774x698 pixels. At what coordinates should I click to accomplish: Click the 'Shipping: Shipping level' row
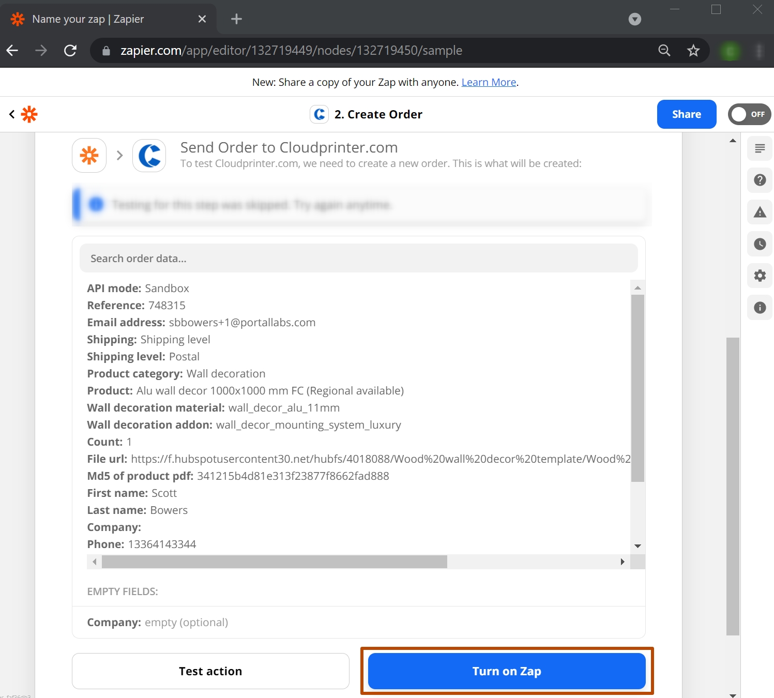tap(148, 339)
